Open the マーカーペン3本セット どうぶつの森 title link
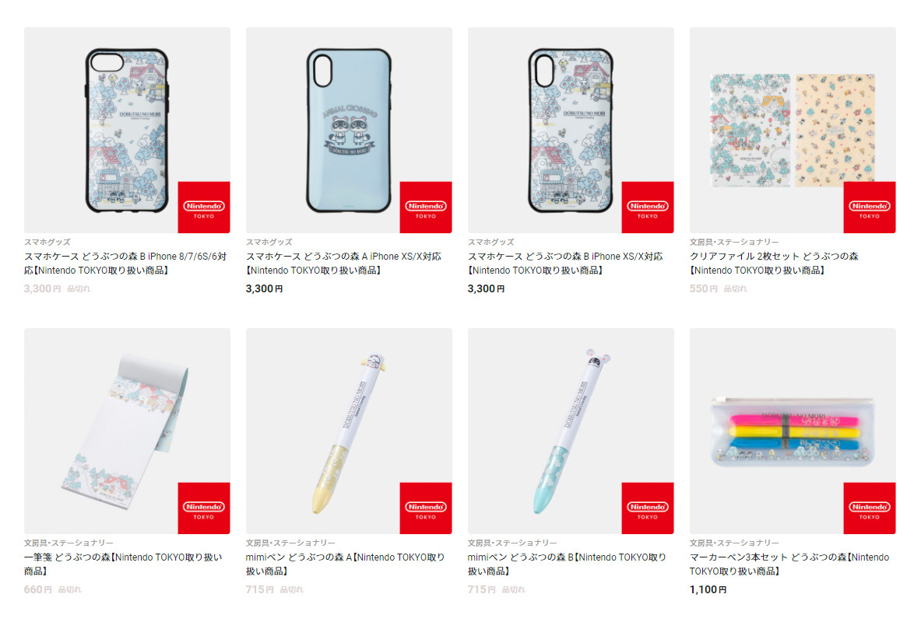Screen dimensions: 921x622 (789, 564)
